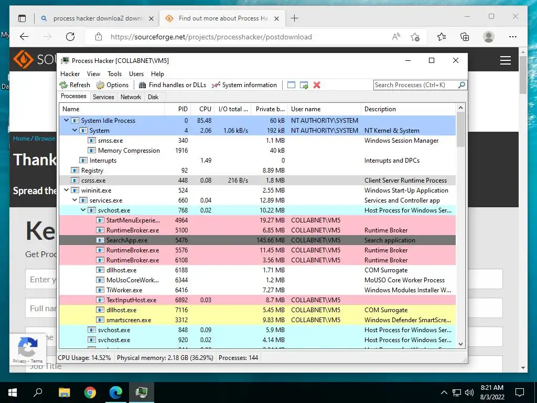Open Find handles or DLLs

[x=173, y=85]
